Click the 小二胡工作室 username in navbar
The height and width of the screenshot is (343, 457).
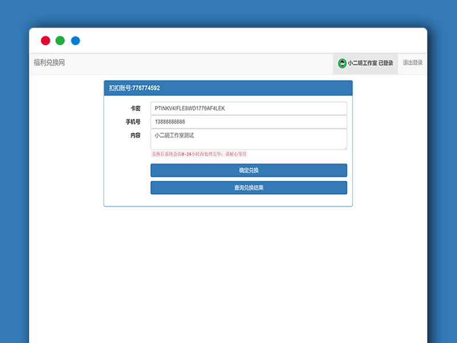click(x=362, y=63)
